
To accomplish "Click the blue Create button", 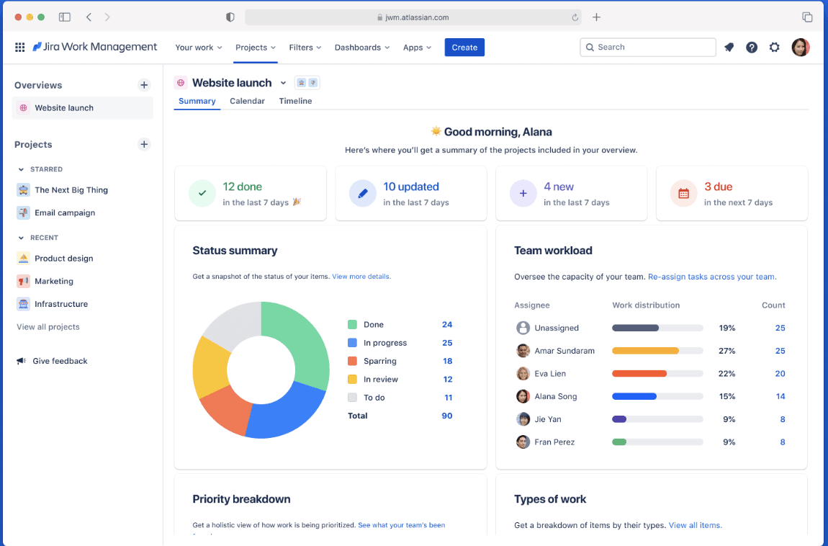I will tap(464, 48).
